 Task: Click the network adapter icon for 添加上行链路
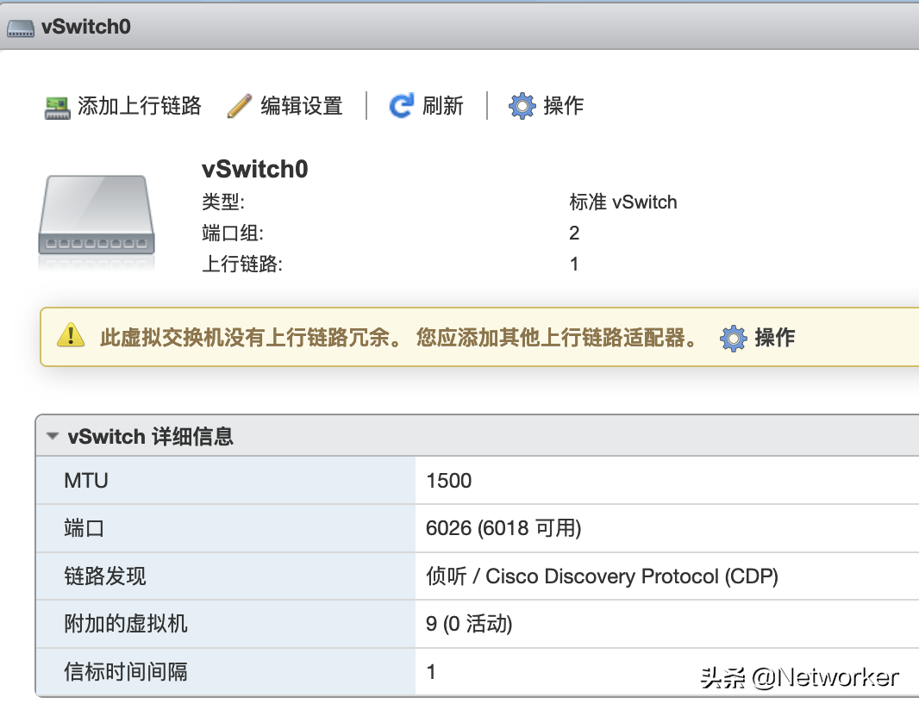[x=58, y=107]
